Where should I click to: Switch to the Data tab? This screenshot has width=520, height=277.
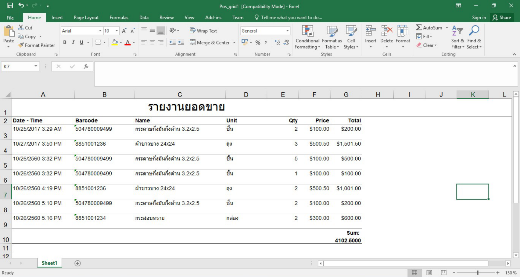pyautogui.click(x=144, y=18)
